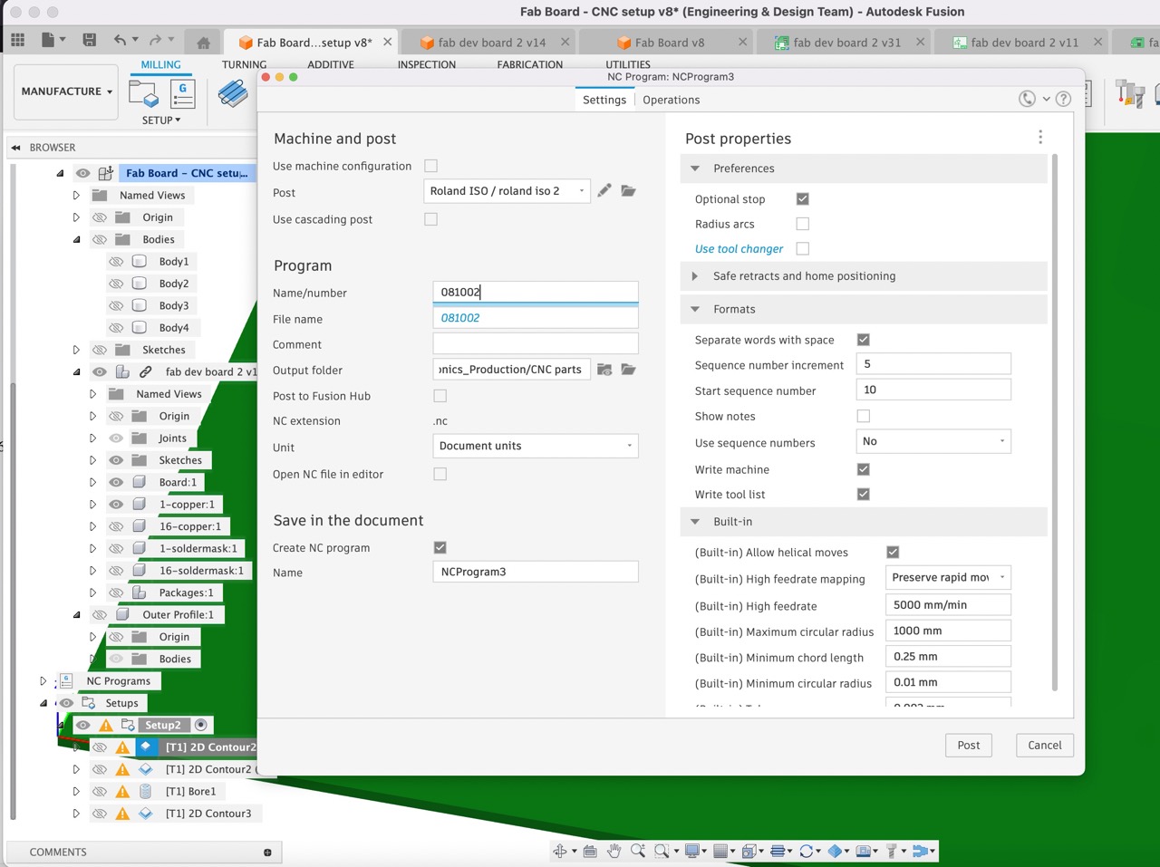Select the Orbit tool in navigation bar
The image size is (1160, 867).
click(x=560, y=851)
